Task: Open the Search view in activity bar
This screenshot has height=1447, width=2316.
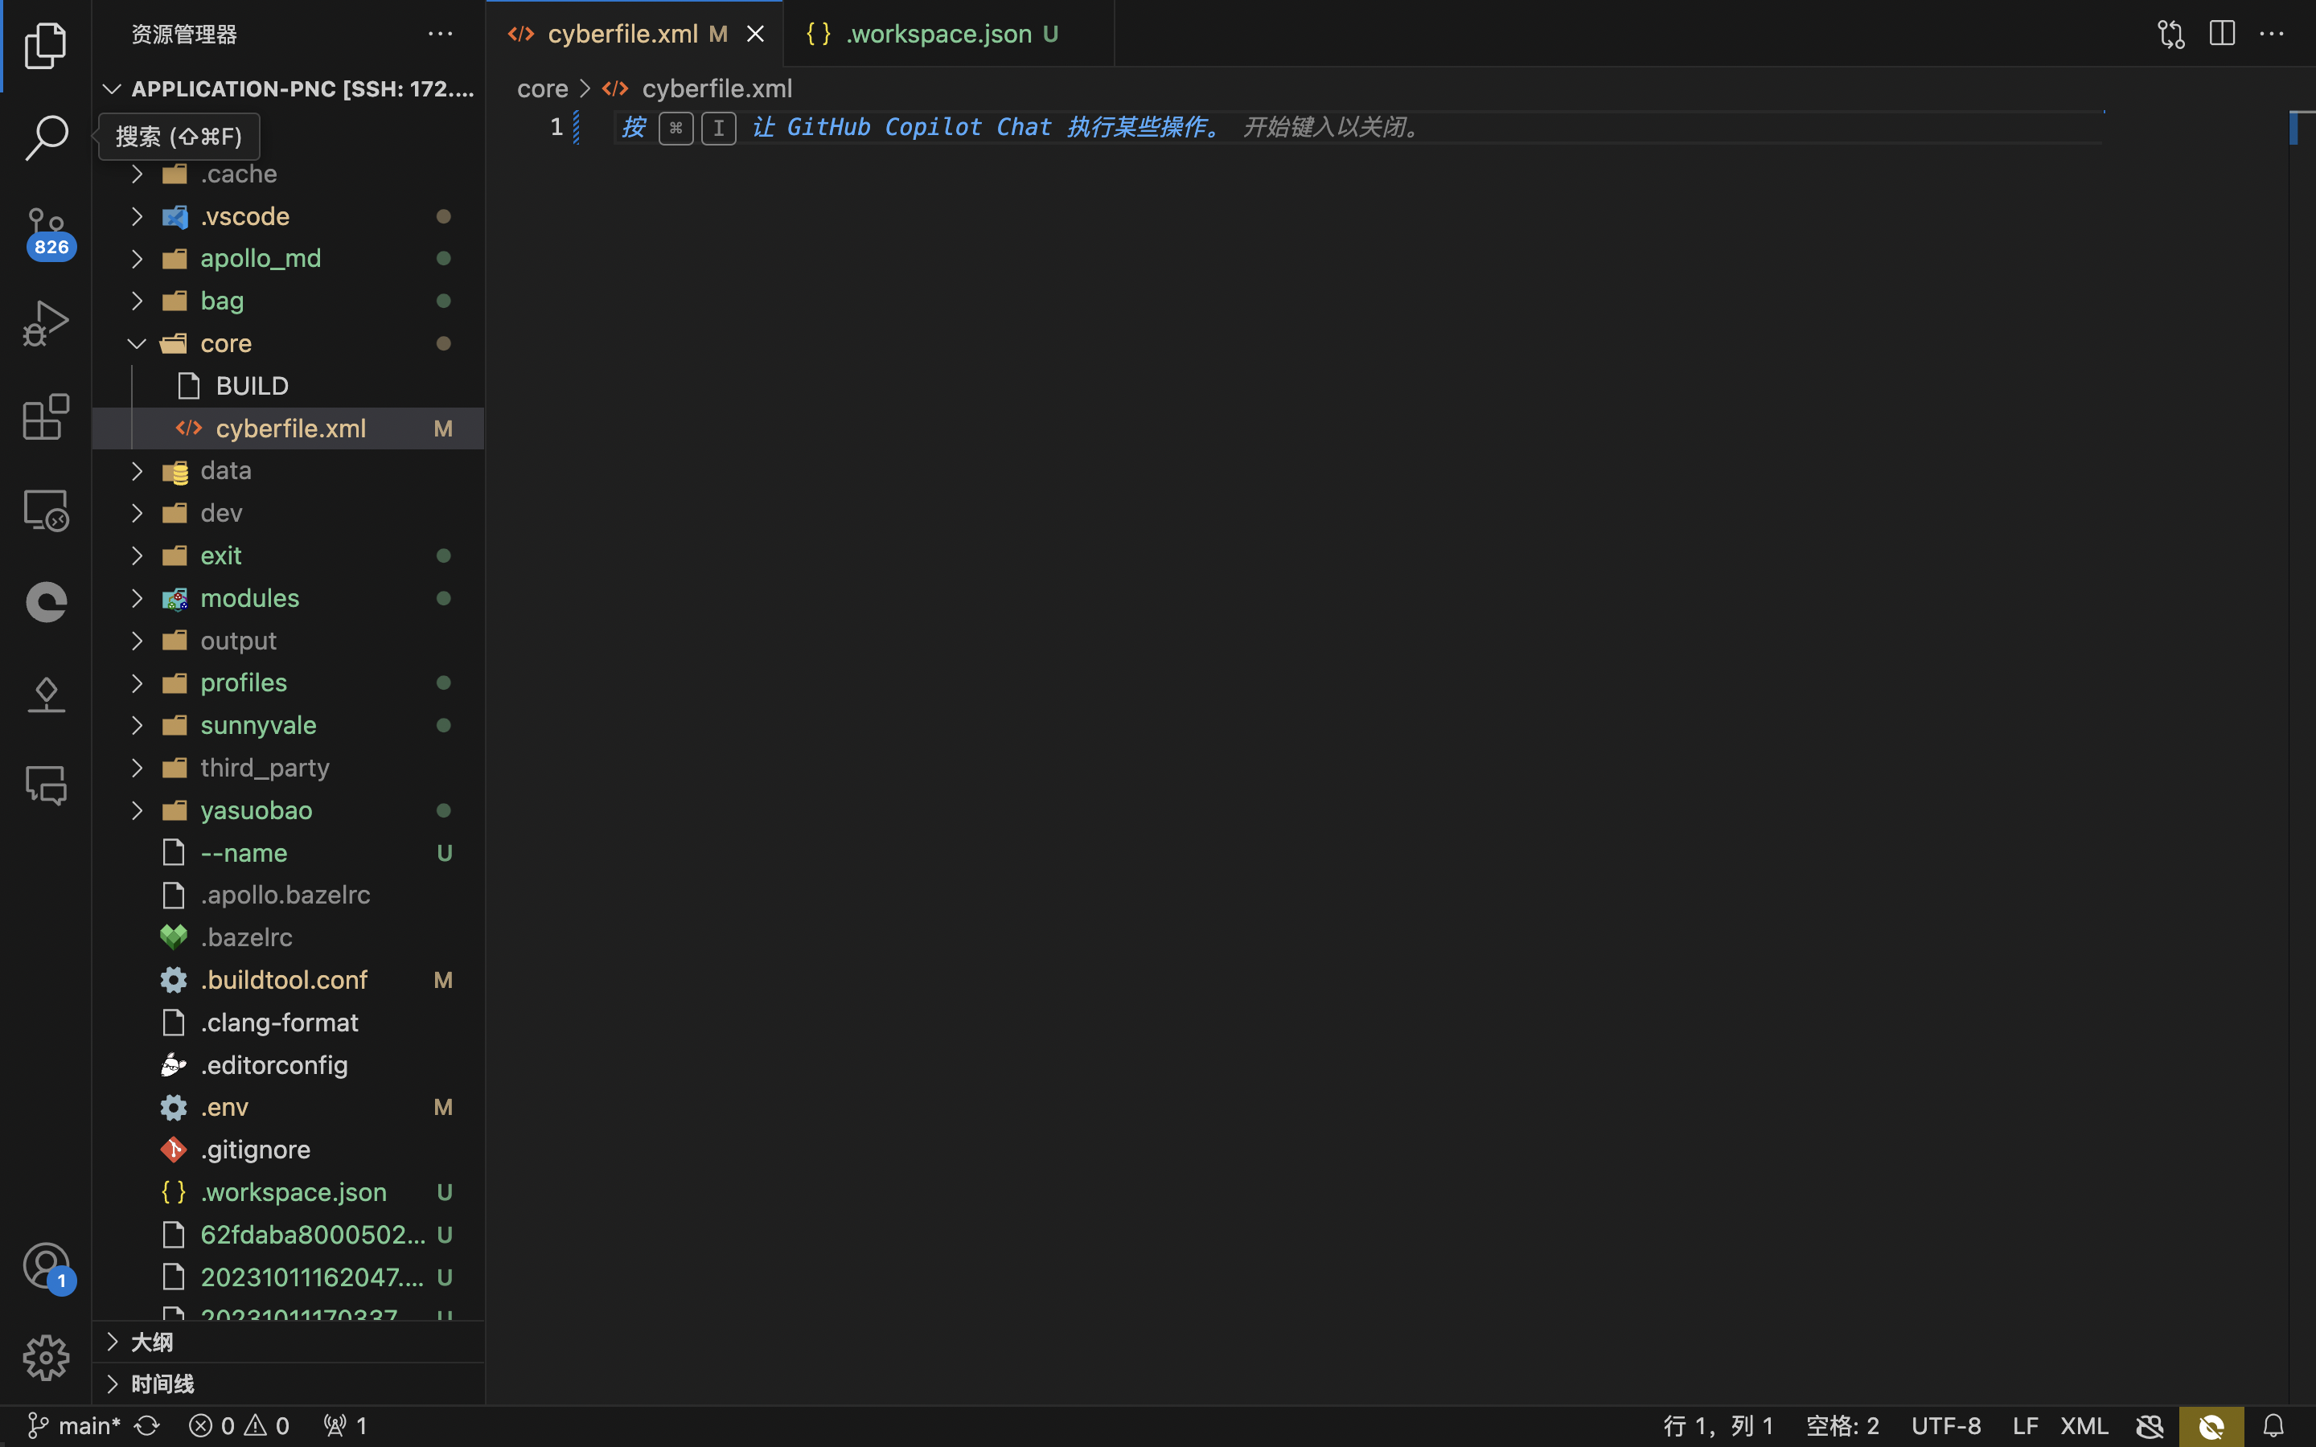Action: pyautogui.click(x=45, y=137)
